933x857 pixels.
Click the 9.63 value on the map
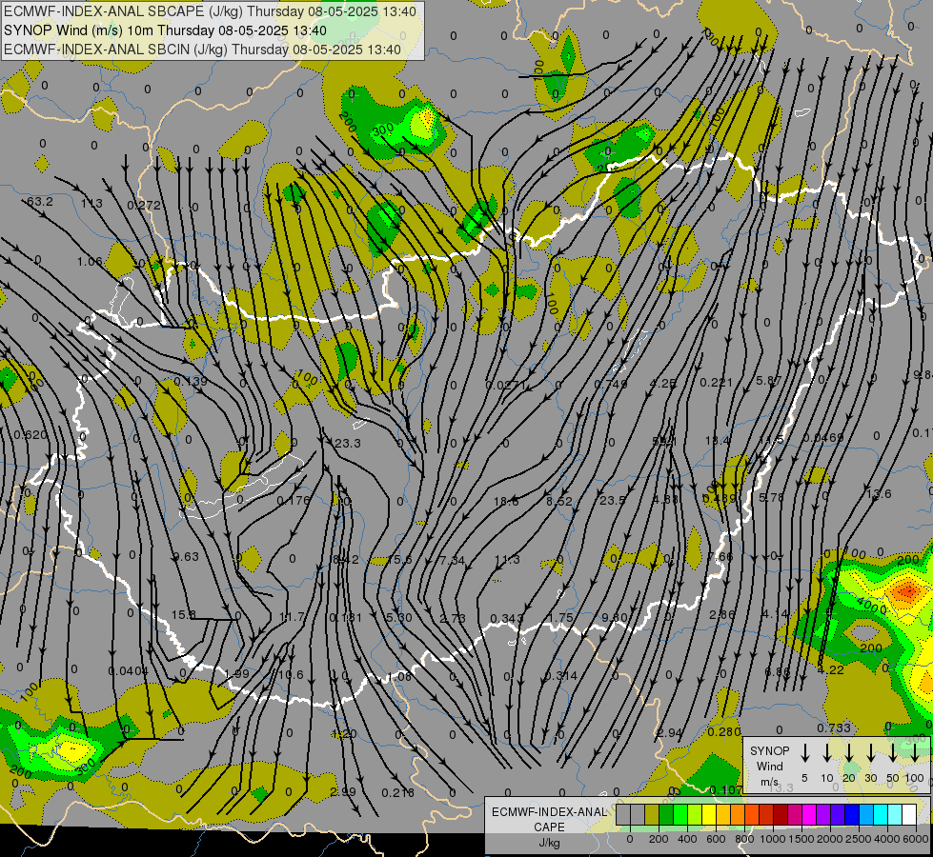186,557
